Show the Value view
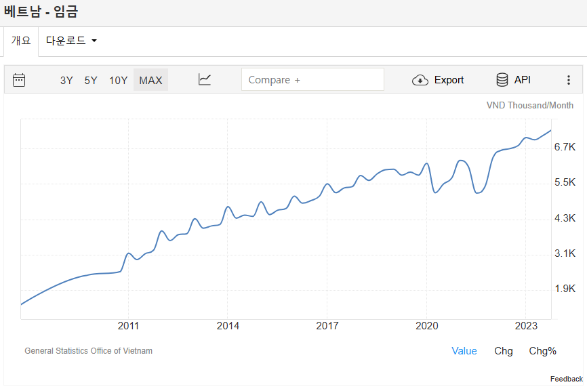This screenshot has height=391, width=587. (464, 351)
